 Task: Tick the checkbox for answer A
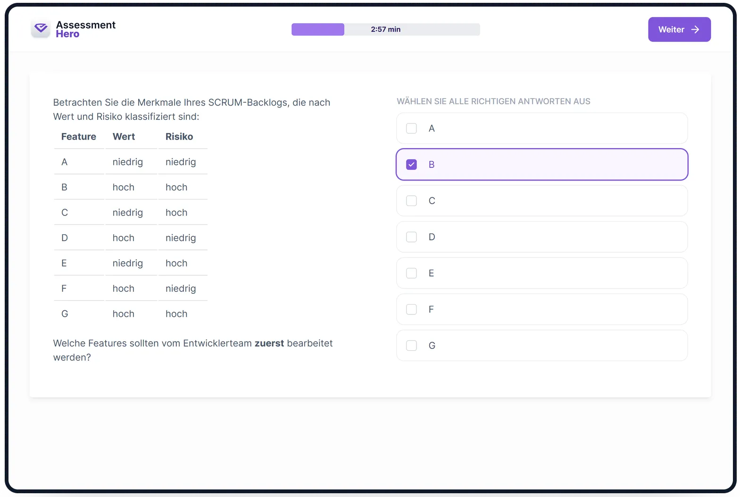411,128
